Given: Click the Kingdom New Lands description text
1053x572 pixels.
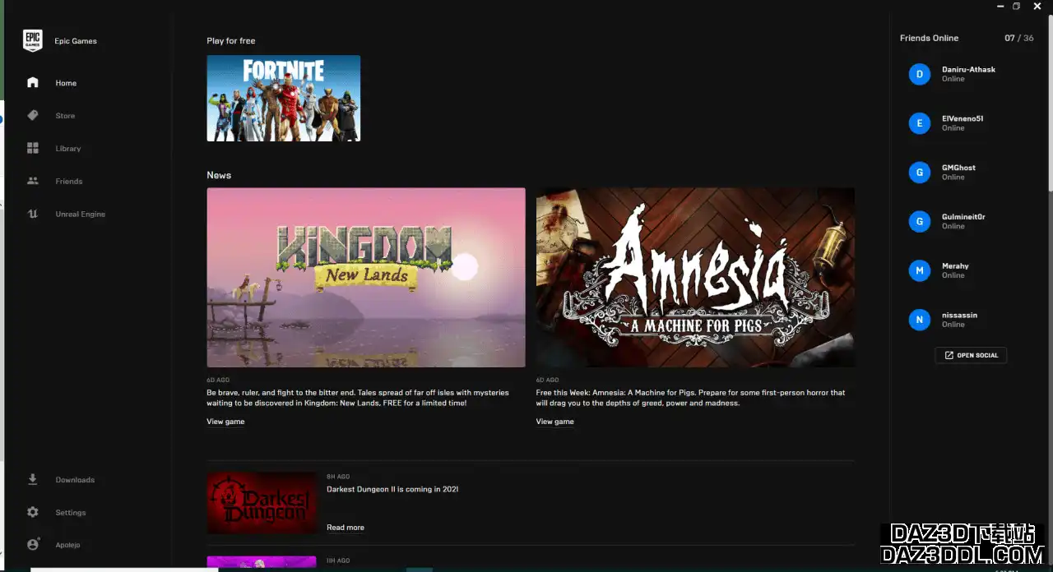Looking at the screenshot, I should tap(358, 398).
